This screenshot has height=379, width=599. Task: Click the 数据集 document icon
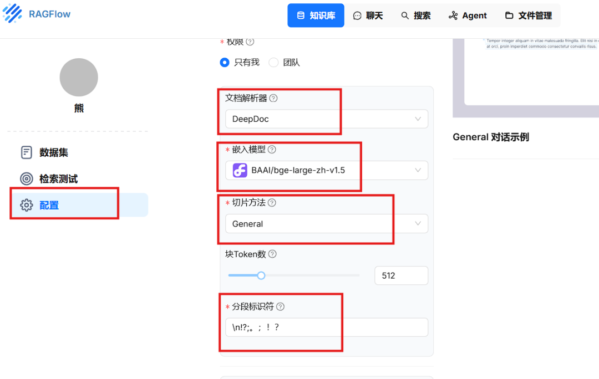27,152
